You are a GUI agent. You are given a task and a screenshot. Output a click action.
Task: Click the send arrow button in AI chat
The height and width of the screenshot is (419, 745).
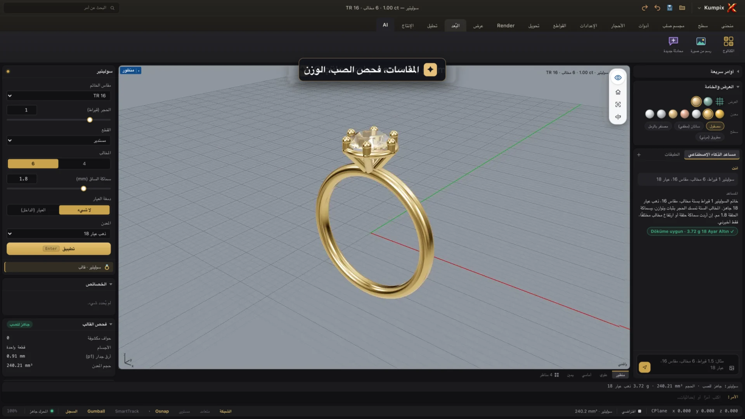click(x=645, y=367)
